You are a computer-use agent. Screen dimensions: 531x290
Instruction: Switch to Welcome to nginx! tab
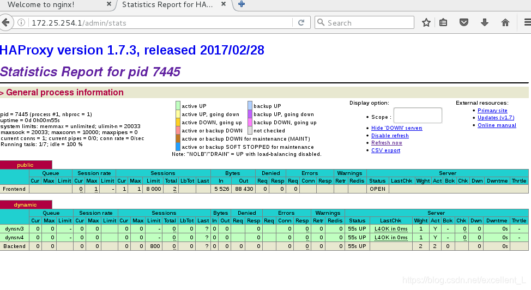pyautogui.click(x=41, y=4)
